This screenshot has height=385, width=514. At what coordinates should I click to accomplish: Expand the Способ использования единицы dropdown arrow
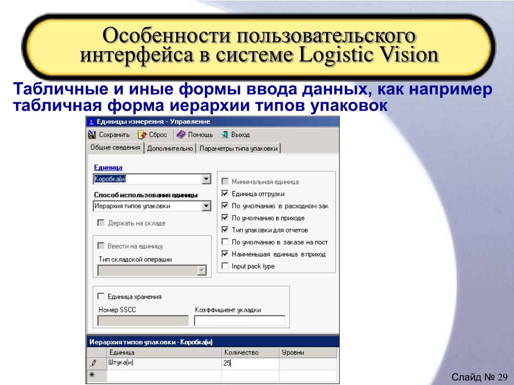(x=206, y=206)
